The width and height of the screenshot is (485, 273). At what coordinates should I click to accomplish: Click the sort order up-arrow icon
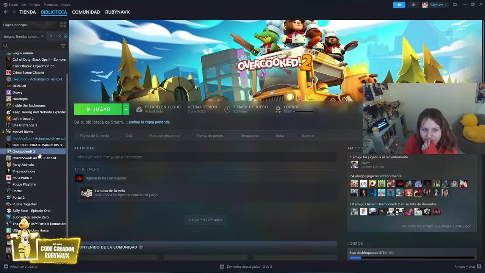[x=51, y=36]
